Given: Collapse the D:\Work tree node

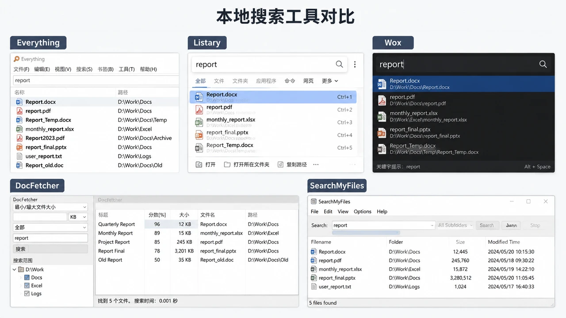Looking at the screenshot, I should 15,269.
